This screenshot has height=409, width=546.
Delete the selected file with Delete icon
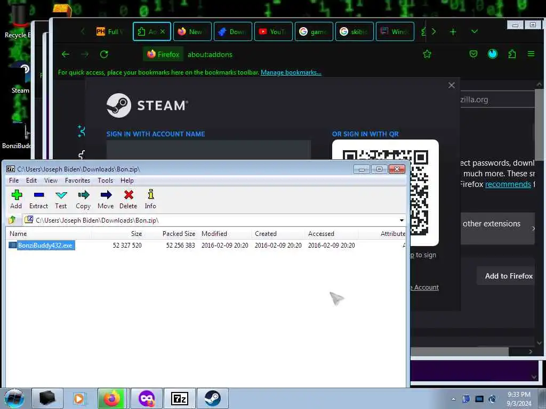128,199
